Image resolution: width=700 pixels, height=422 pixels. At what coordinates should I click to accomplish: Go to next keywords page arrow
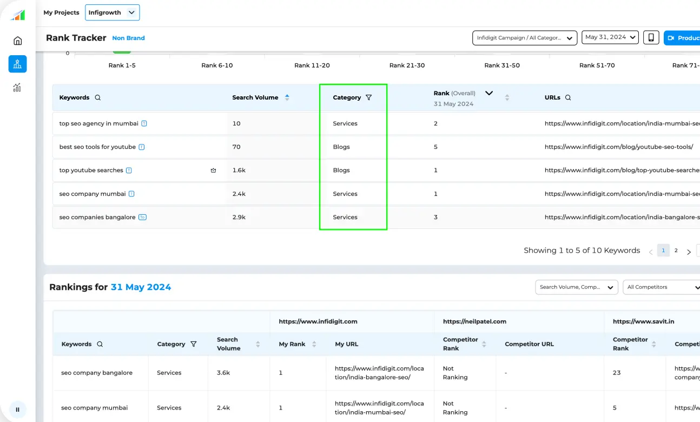[689, 252]
